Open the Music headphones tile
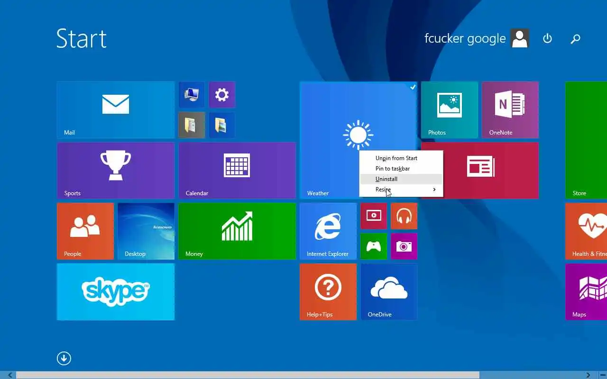 [404, 216]
